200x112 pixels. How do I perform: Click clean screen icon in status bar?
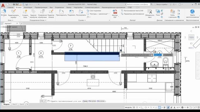(195, 107)
